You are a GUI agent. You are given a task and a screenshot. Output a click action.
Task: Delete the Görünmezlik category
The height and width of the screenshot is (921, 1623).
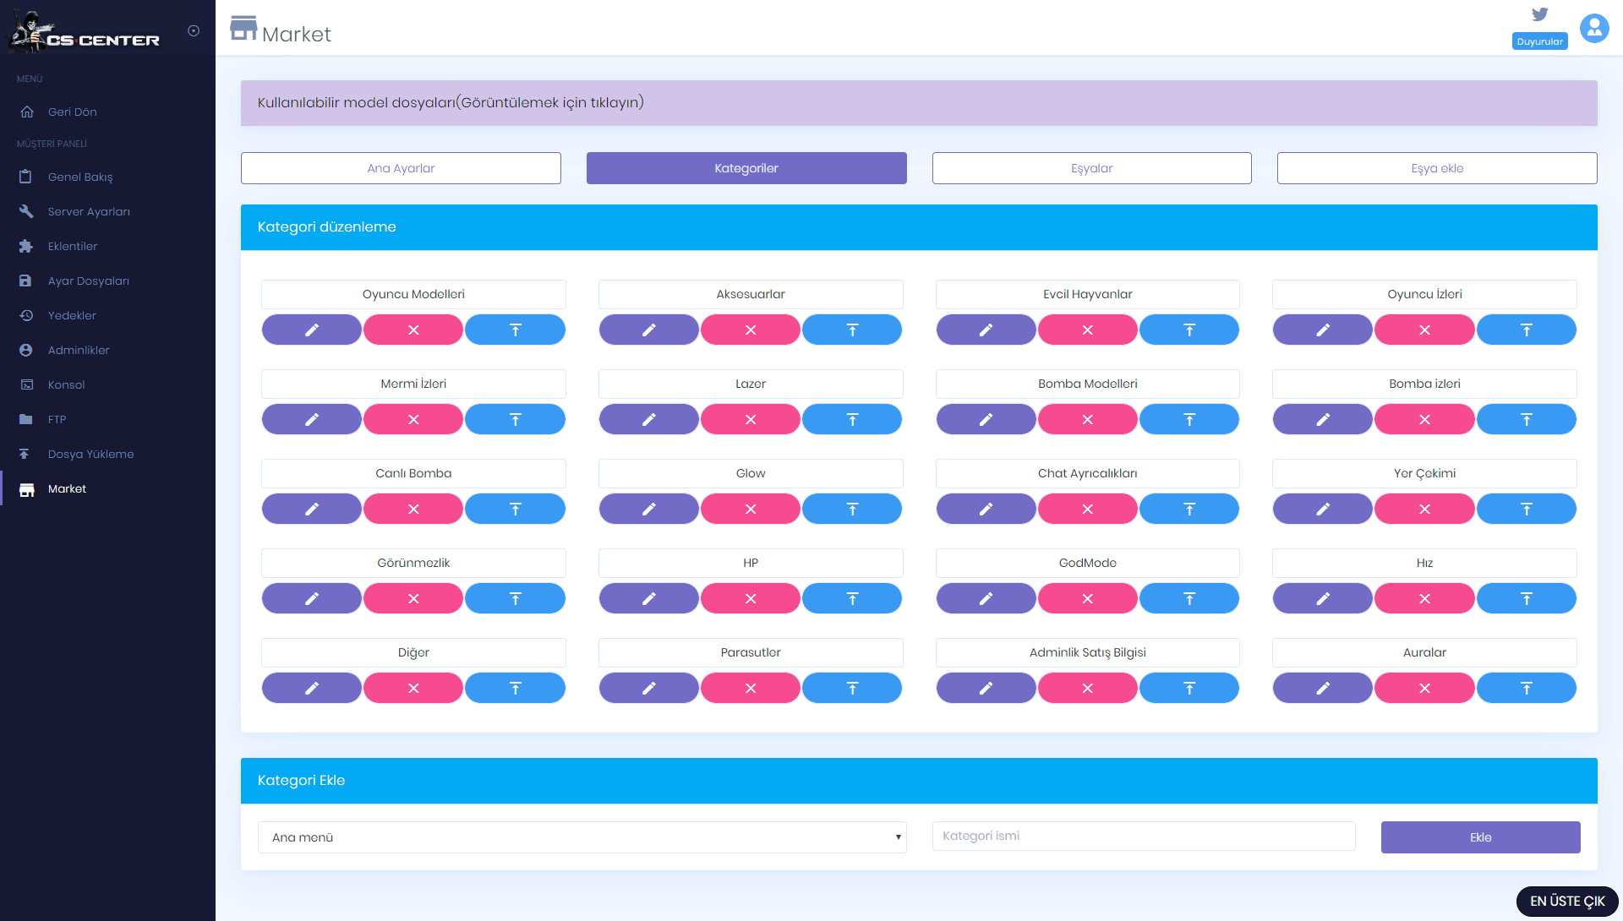click(x=413, y=598)
